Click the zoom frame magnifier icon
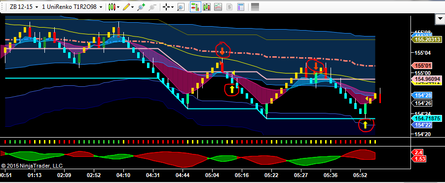This screenshot has width=445, height=183. 181,7
